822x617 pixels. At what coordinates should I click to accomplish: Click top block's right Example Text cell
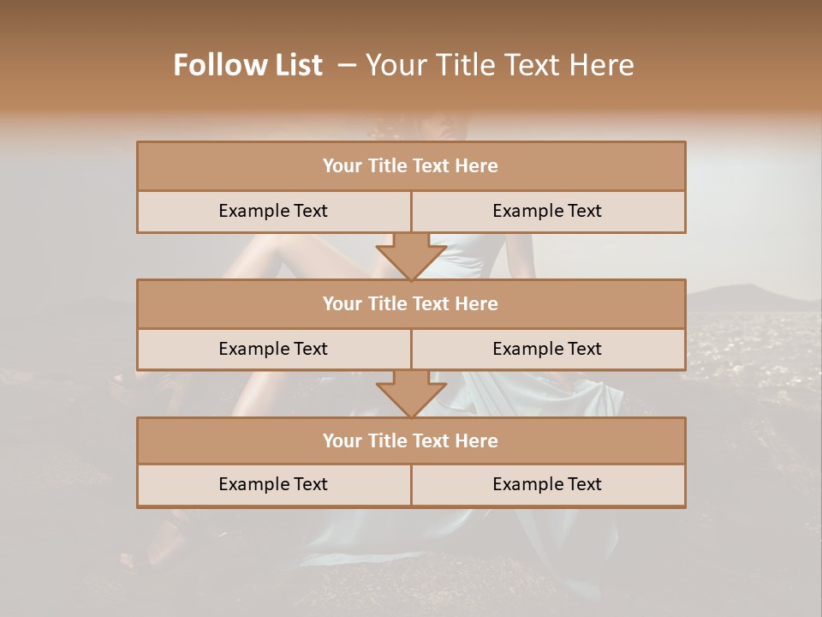[547, 211]
